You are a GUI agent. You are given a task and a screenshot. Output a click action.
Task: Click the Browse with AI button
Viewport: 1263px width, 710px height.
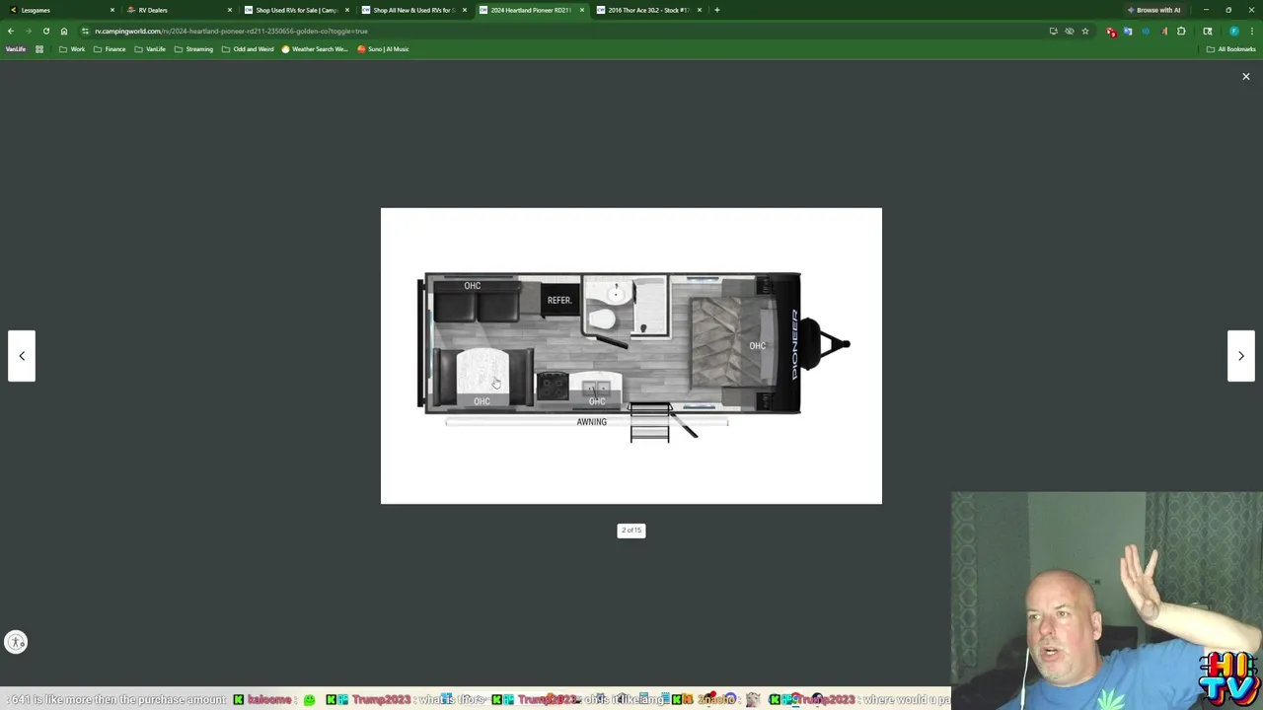(1152, 10)
